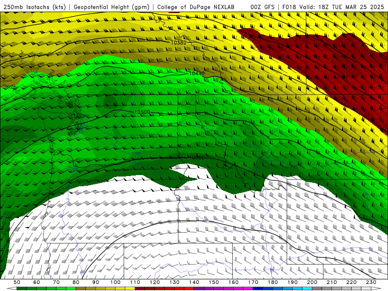Click the 10440 height contour label
The height and width of the screenshot is (291, 388).
click(x=197, y=73)
